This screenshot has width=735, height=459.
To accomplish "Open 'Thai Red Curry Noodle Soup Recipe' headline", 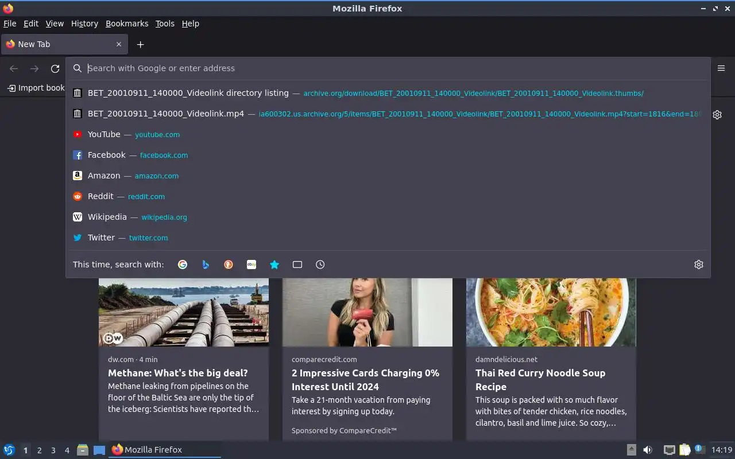I will (x=540, y=380).
